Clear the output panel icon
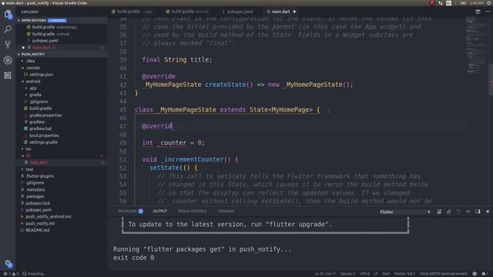Viewport: 493px width, 277px height. coord(439,212)
